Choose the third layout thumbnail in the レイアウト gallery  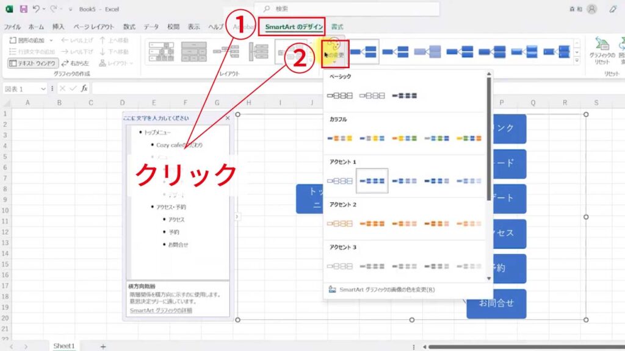pos(226,52)
